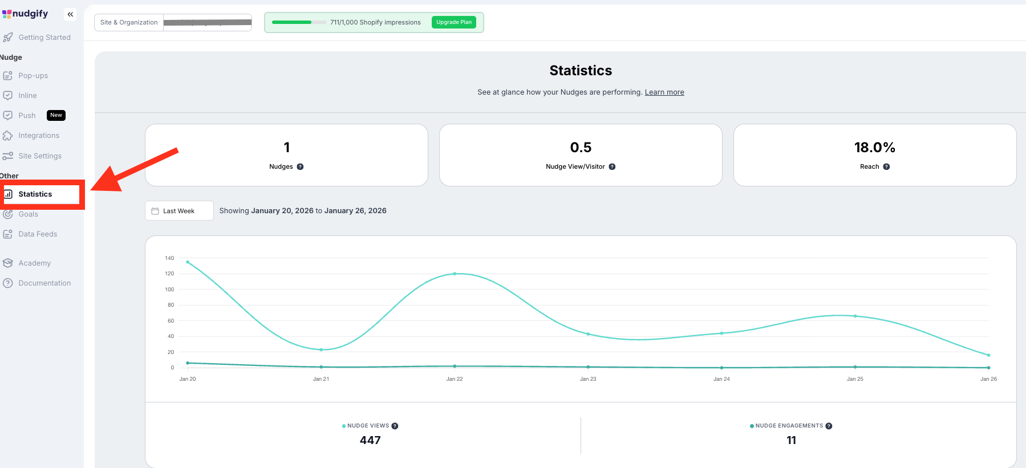Click the calendar icon in Last Week
Screen dimensions: 1026x468
pyautogui.click(x=155, y=211)
